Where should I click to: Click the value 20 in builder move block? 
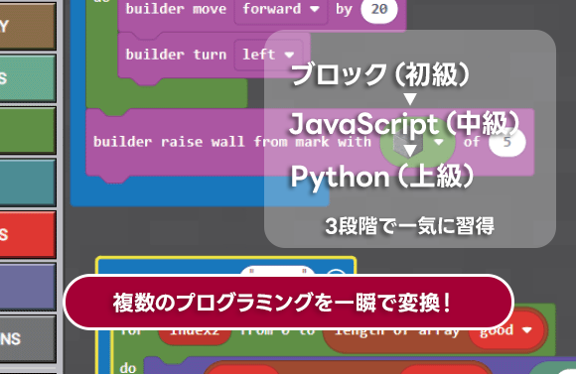coord(379,9)
